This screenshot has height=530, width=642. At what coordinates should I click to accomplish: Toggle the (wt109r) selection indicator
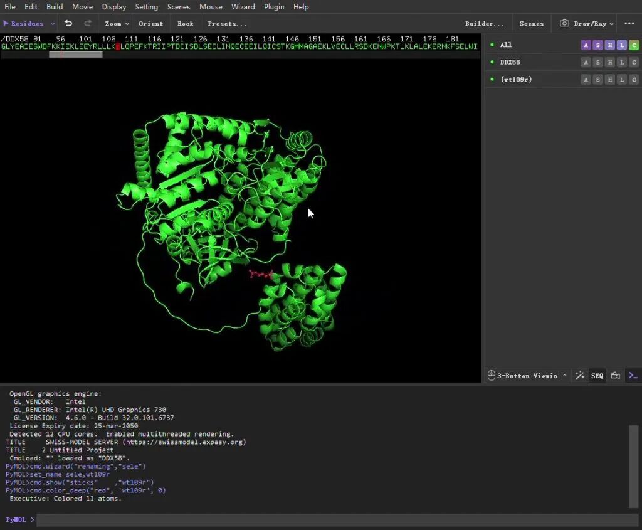coord(492,80)
